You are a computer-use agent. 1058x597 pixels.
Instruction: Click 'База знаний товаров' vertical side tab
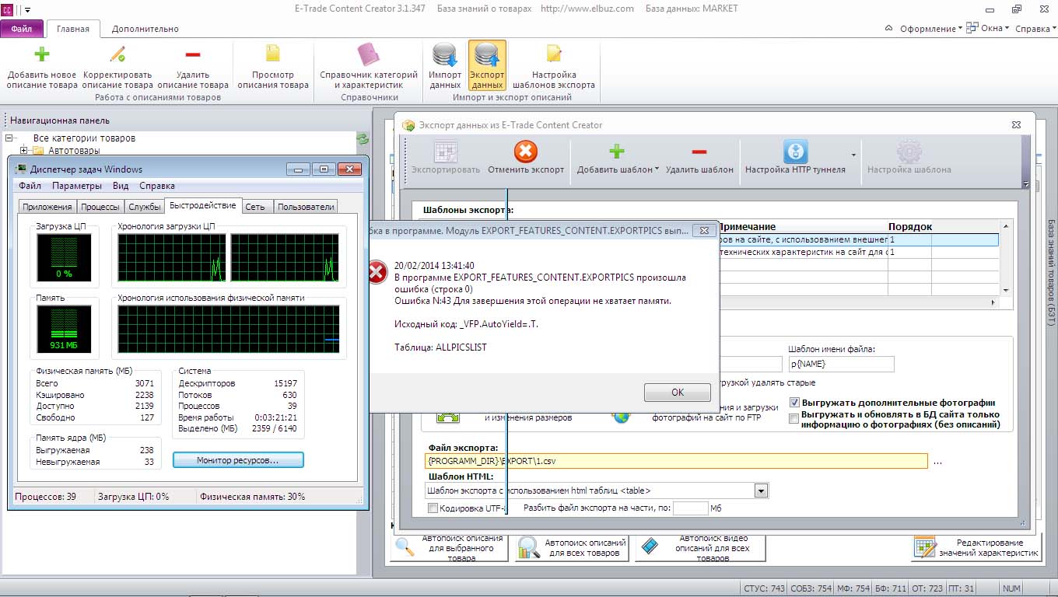pos(1050,271)
